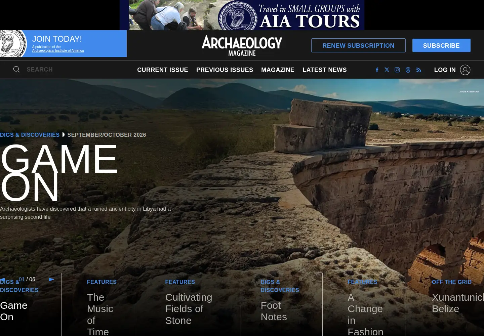The height and width of the screenshot is (336, 484).
Task: Click DIGS & DISCOVERIES category above headline
Action: click(30, 135)
